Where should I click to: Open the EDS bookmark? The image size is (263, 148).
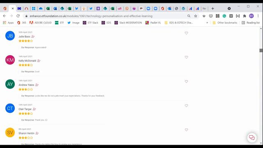[x=106, y=23]
